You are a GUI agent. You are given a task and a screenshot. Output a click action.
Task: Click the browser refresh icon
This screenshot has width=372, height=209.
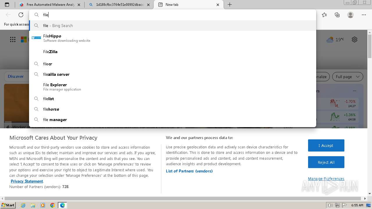click(21, 15)
